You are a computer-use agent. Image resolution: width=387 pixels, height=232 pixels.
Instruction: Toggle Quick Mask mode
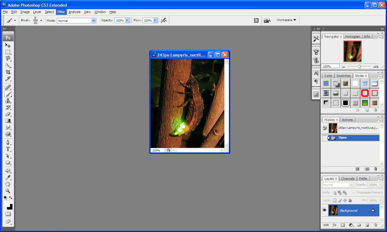8,214
